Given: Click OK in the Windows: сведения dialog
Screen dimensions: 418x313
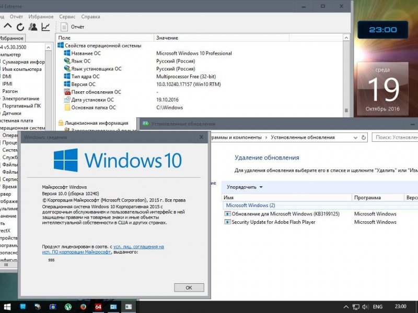Looking at the screenshot, I should 189,287.
